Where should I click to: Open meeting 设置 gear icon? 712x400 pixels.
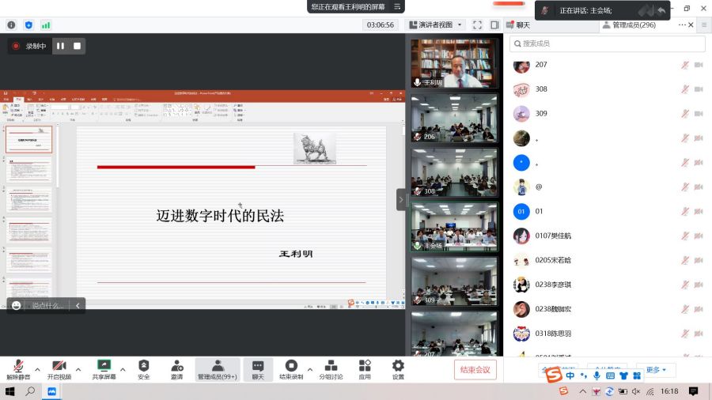coord(398,366)
